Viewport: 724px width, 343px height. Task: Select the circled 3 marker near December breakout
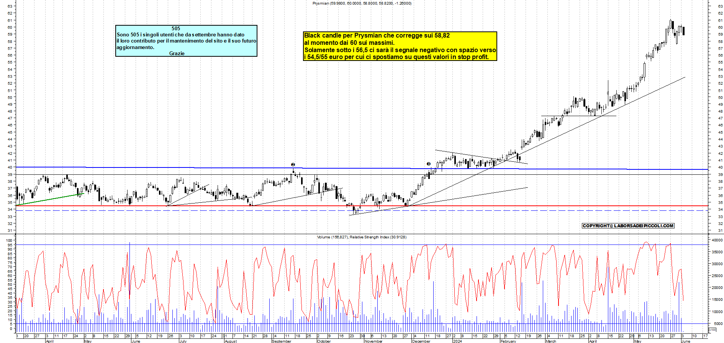(429, 164)
